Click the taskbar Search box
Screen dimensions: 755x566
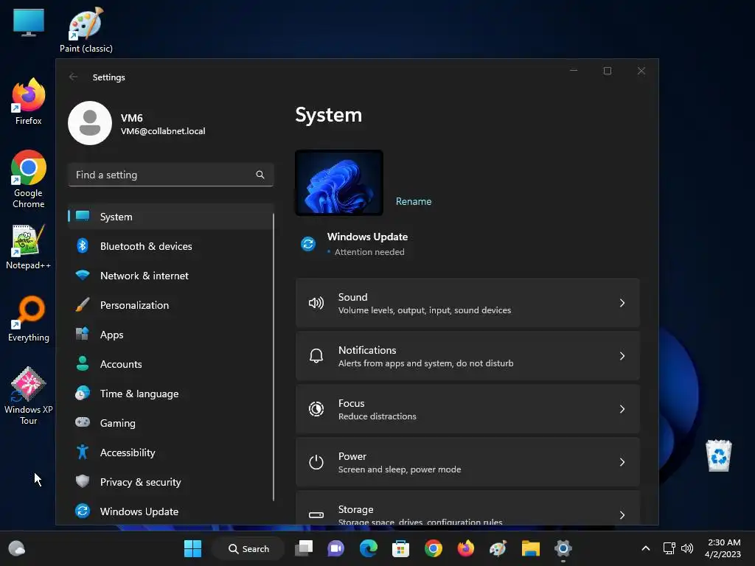[x=248, y=548]
